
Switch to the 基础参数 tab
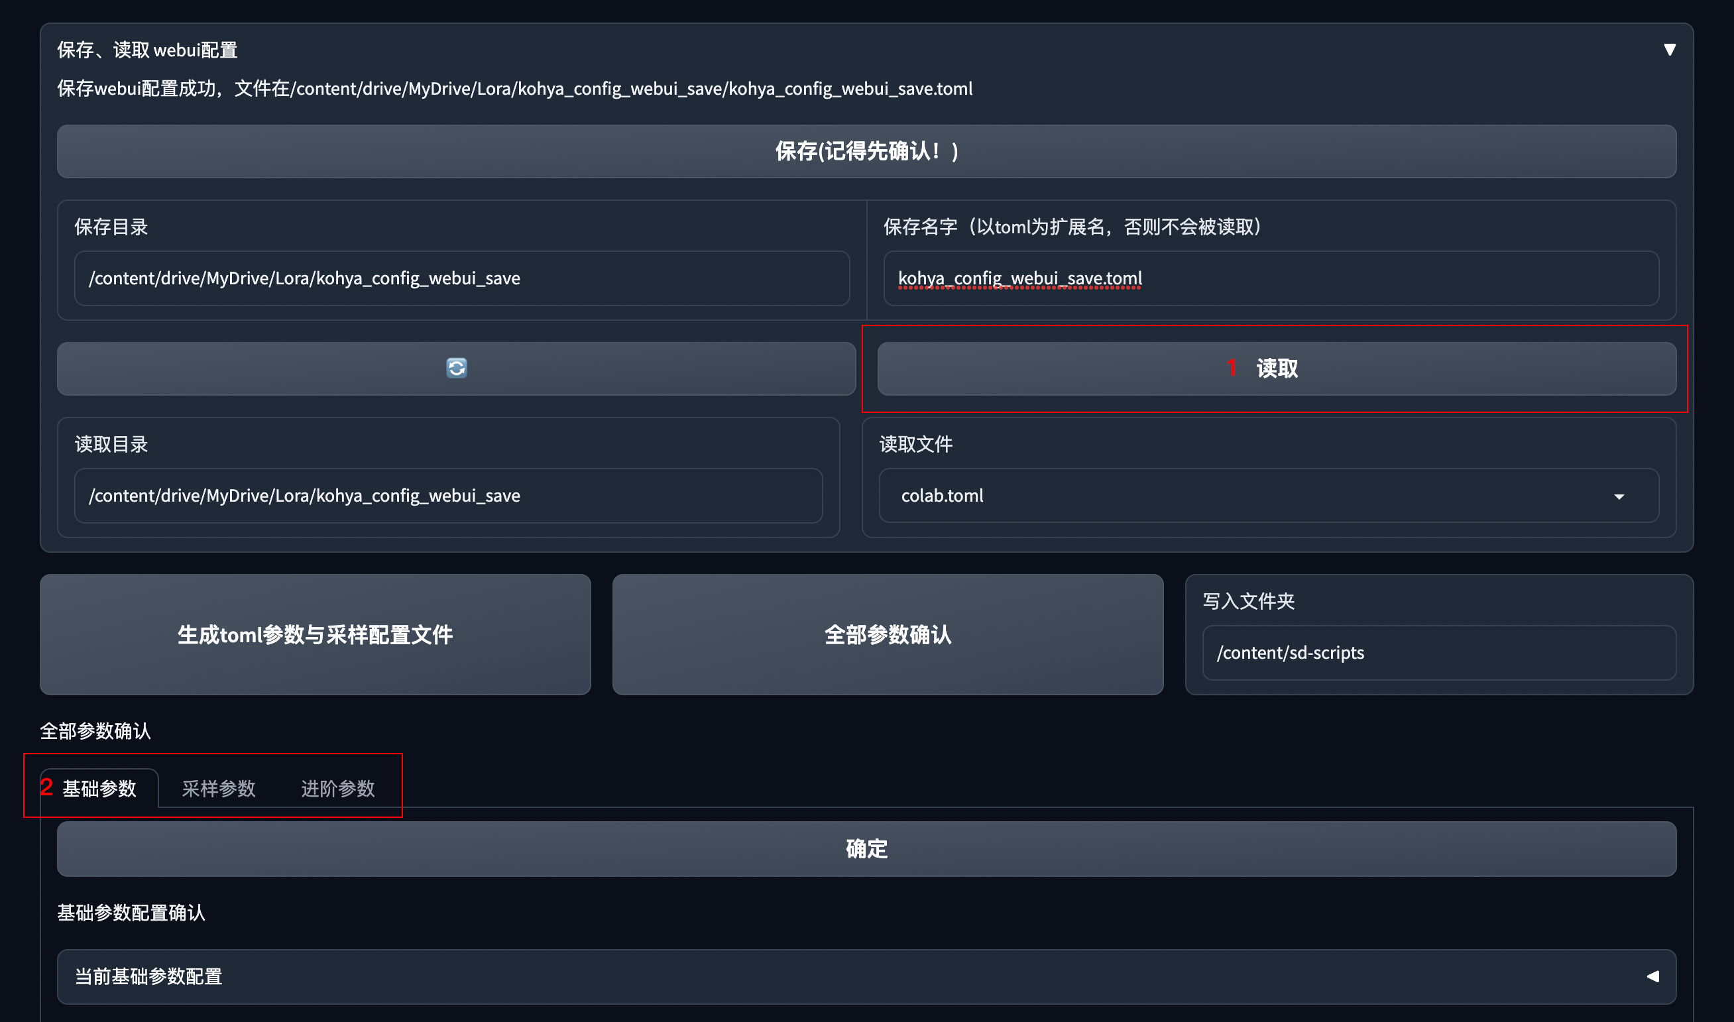[x=99, y=789]
